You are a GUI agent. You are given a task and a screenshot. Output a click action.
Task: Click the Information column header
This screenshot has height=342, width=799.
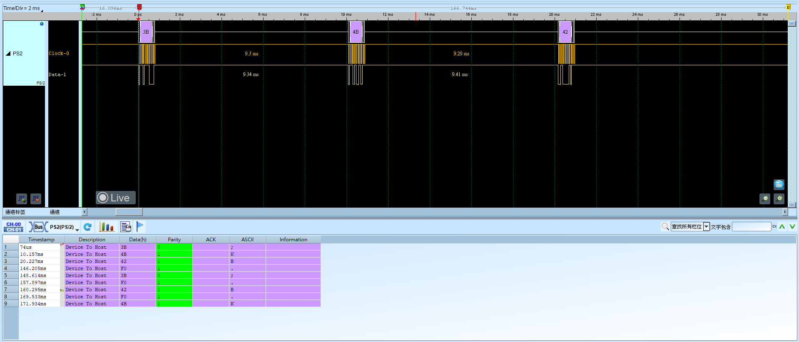[x=294, y=240]
